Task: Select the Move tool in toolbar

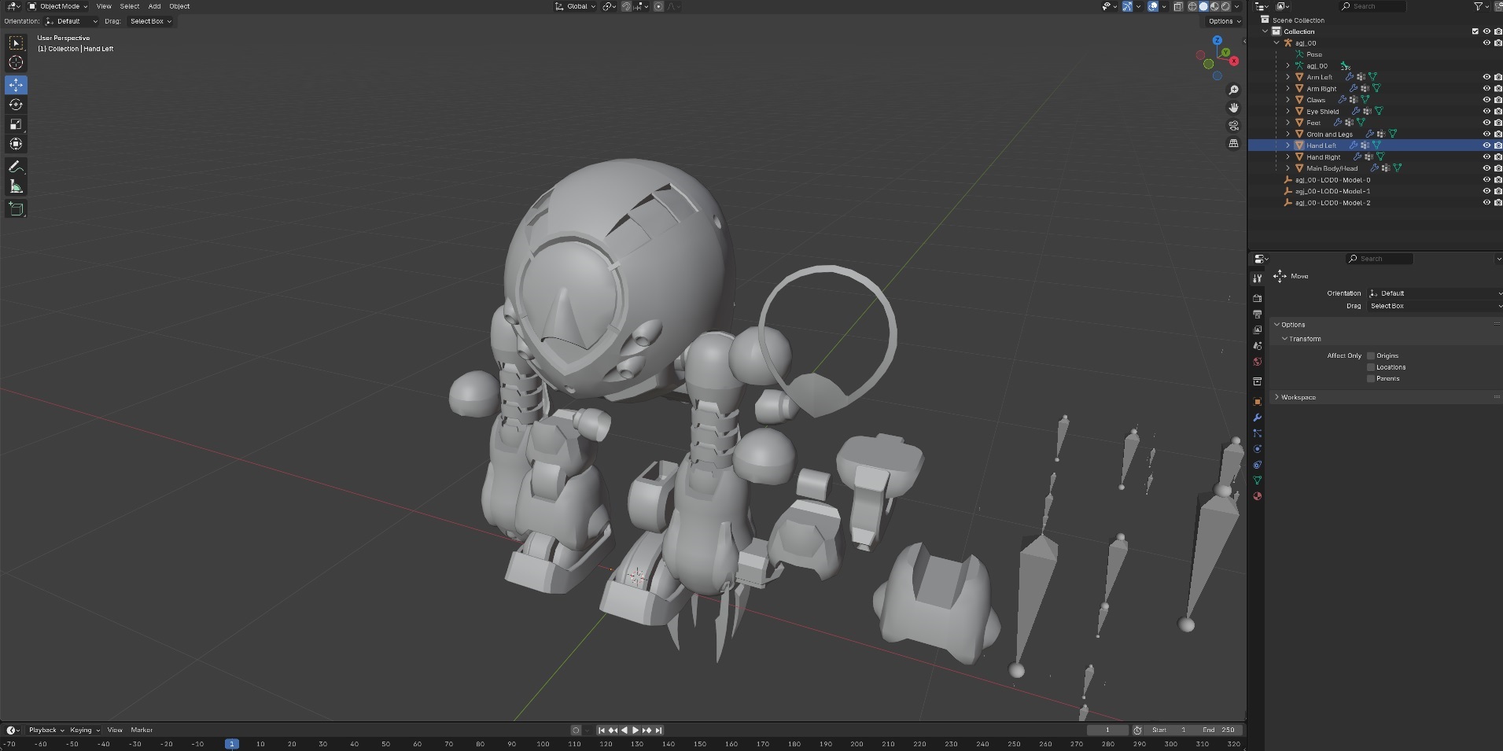Action: coord(16,85)
